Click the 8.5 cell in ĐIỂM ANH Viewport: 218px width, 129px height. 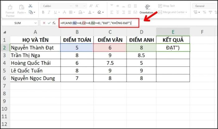coord(141,55)
